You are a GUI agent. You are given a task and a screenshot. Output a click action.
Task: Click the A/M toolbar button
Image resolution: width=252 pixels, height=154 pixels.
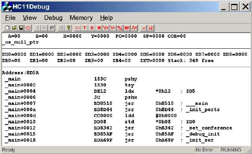tap(120, 28)
